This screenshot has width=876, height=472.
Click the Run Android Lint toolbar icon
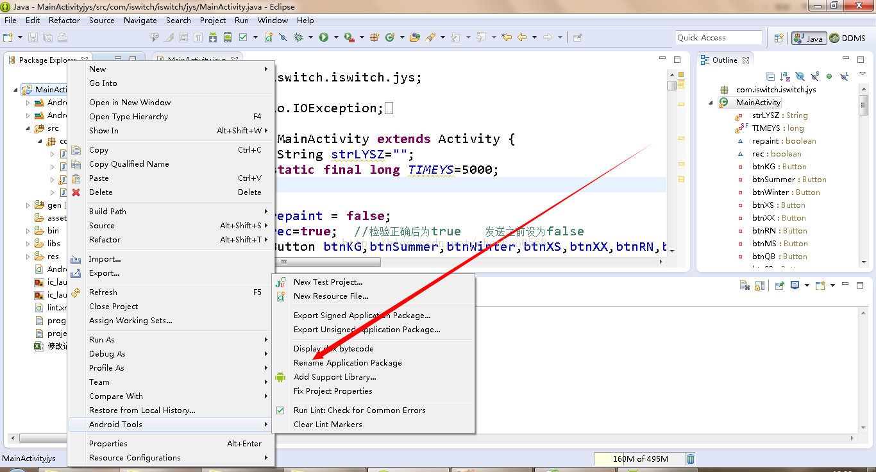(x=243, y=37)
